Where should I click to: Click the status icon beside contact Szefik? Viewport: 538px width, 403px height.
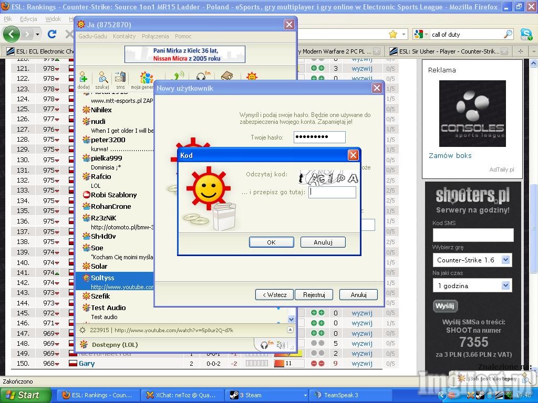[x=86, y=296]
